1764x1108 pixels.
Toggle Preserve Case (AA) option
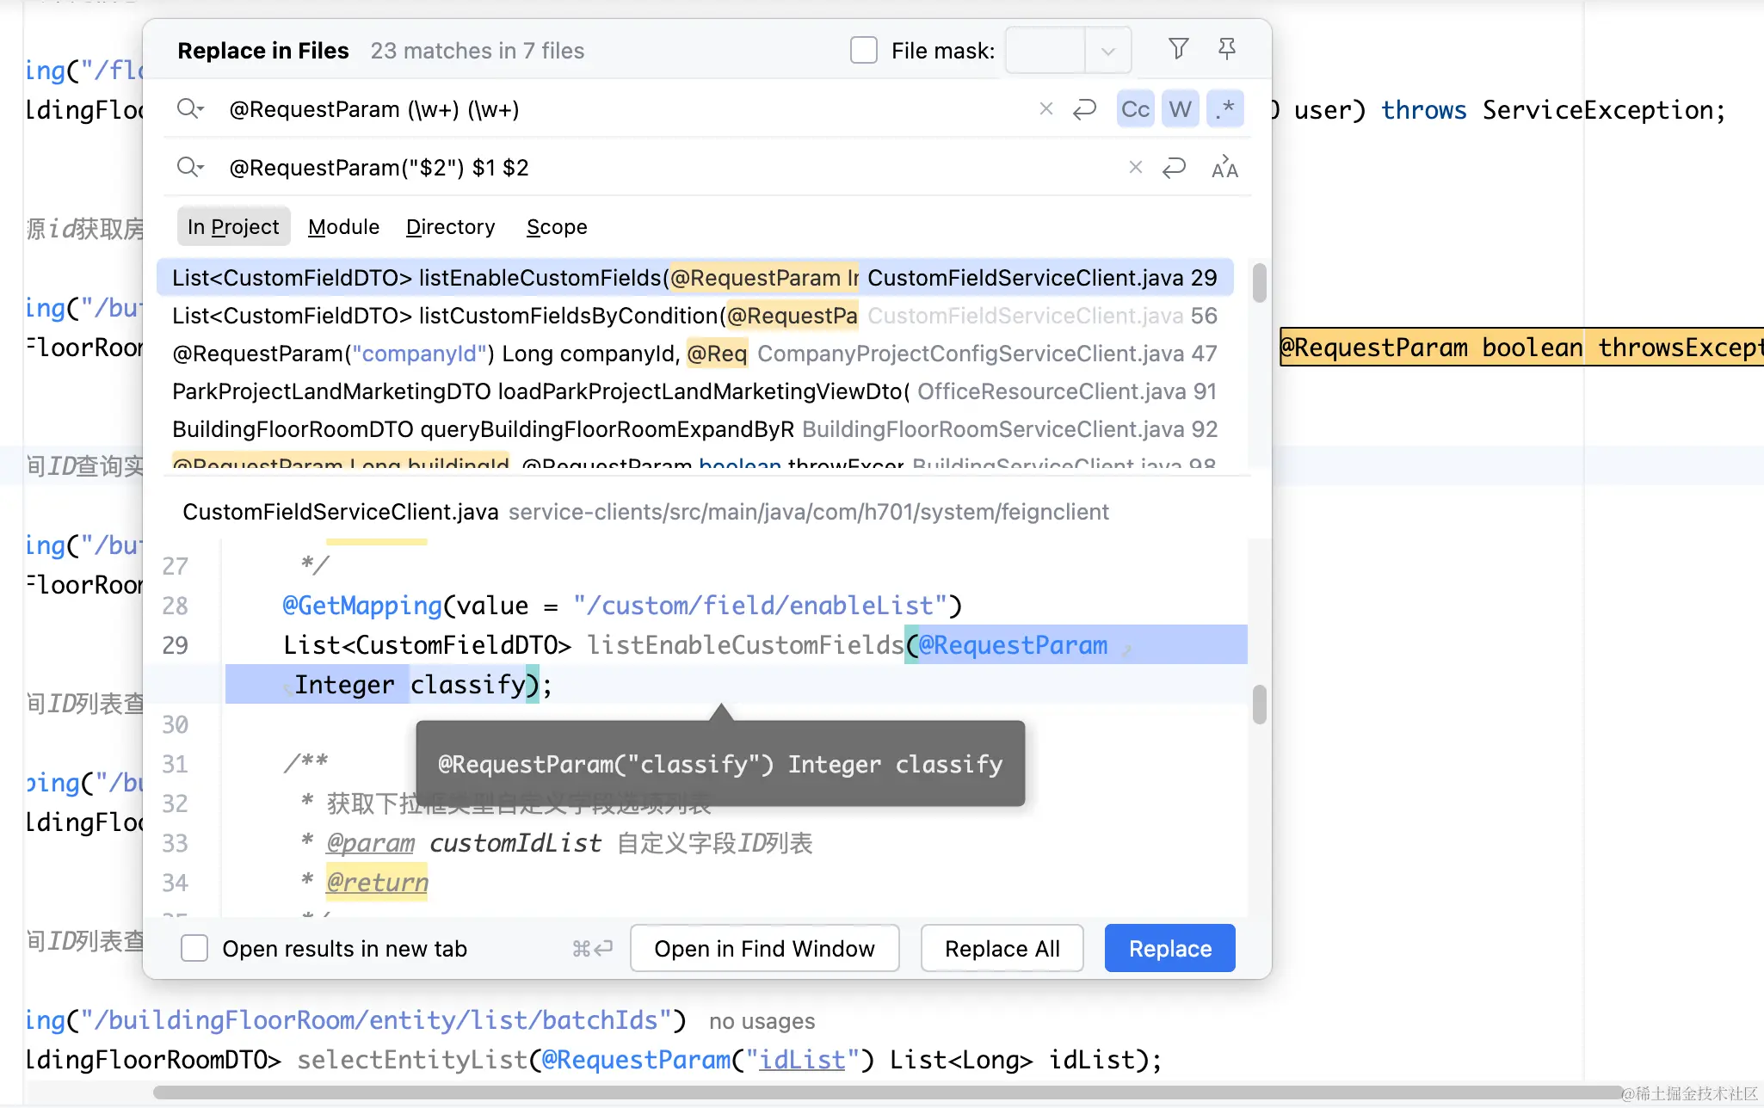point(1224,167)
